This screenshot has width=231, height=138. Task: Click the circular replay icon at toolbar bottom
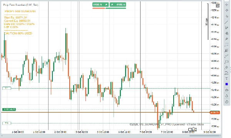click(227, 102)
